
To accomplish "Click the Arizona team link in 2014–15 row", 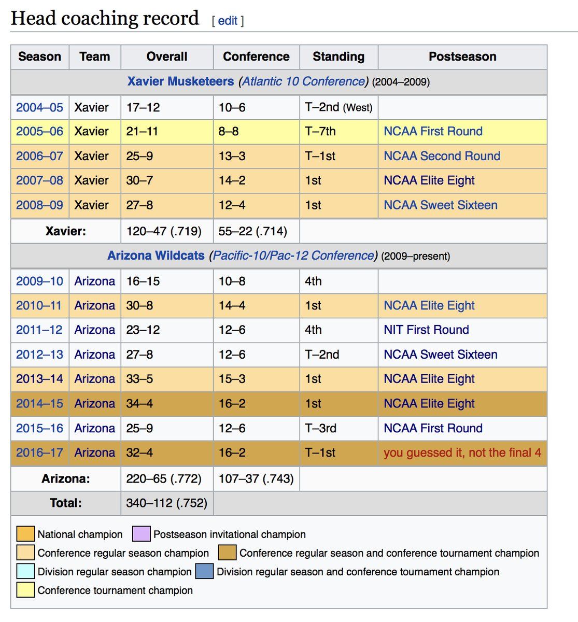I will pyautogui.click(x=94, y=403).
